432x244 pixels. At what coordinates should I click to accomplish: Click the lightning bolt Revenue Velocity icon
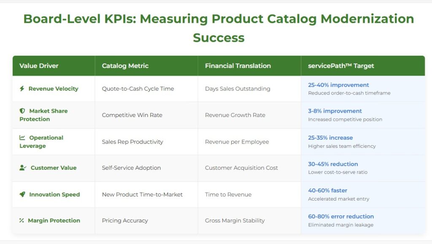pyautogui.click(x=22, y=89)
